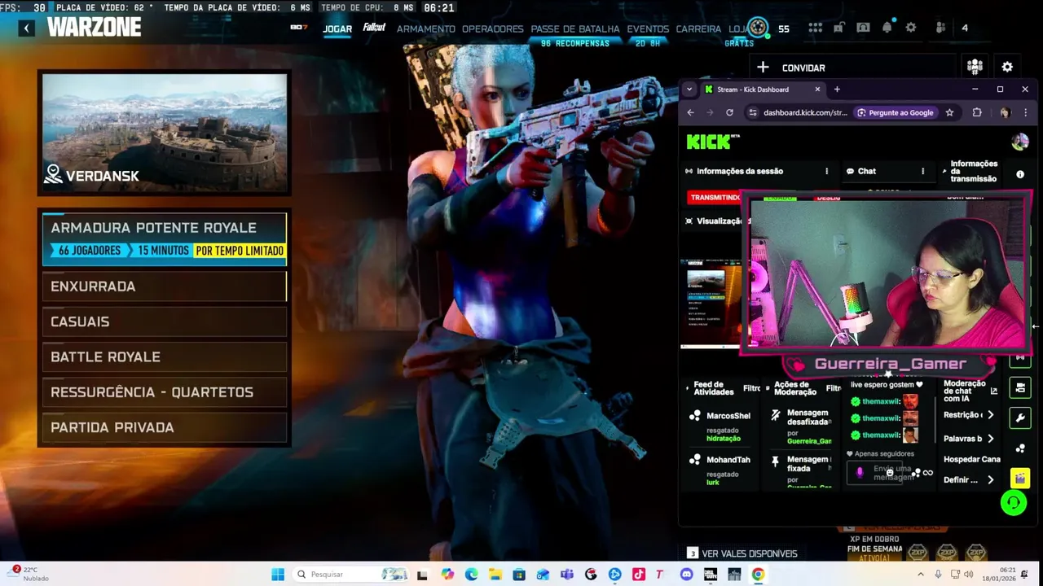This screenshot has width=1043, height=586.
Task: Open the emoji picker in chat input
Action: (890, 472)
